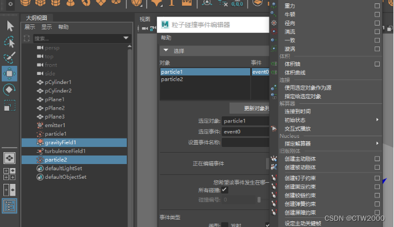
Task: Click the SVG tool on shelf
Action: [x=186, y=2]
